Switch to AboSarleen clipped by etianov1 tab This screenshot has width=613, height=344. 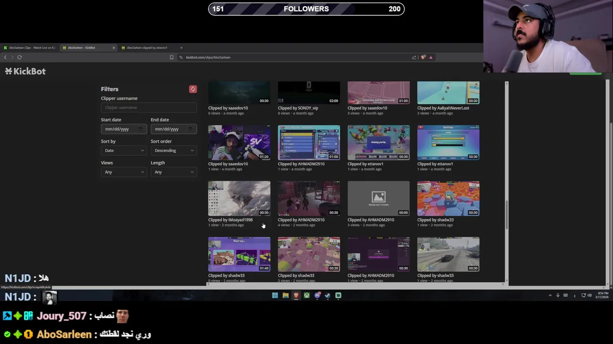coord(147,48)
